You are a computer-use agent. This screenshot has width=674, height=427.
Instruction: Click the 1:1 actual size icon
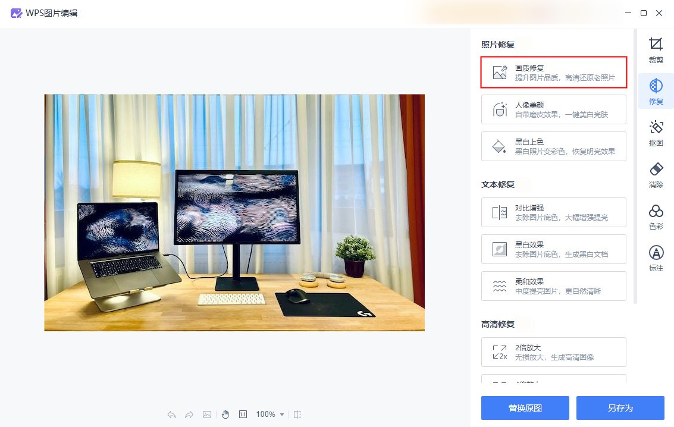click(x=243, y=415)
